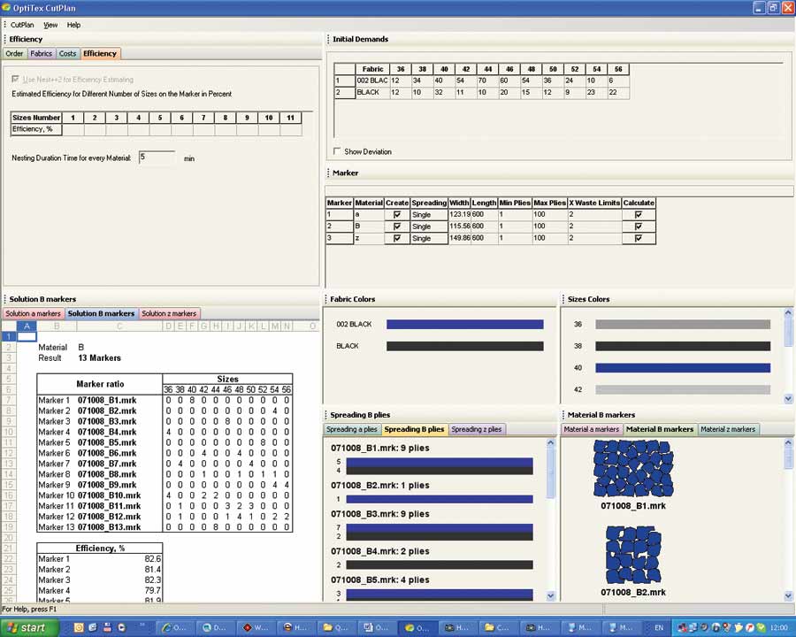
Task: Enable the Show Deviation checkbox
Action: coord(337,151)
